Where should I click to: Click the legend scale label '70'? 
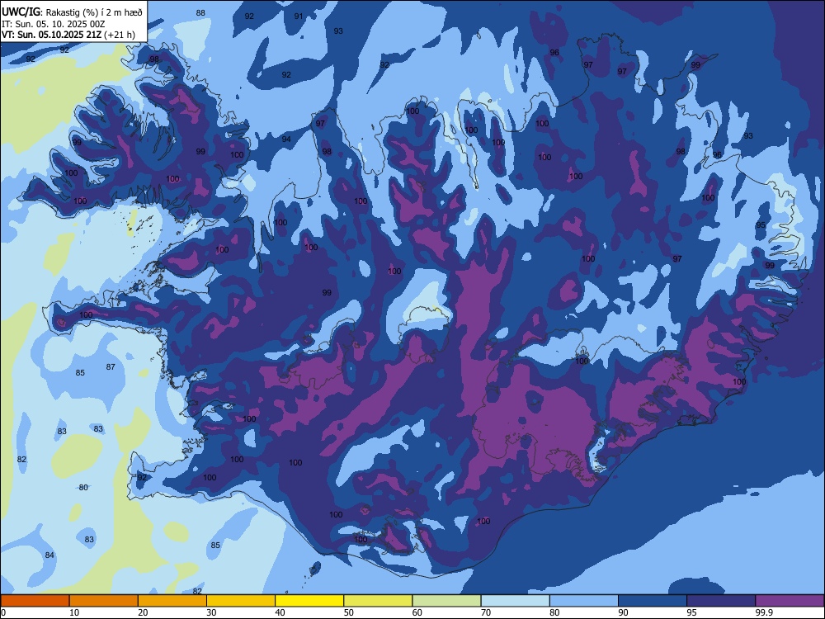pos(486,612)
